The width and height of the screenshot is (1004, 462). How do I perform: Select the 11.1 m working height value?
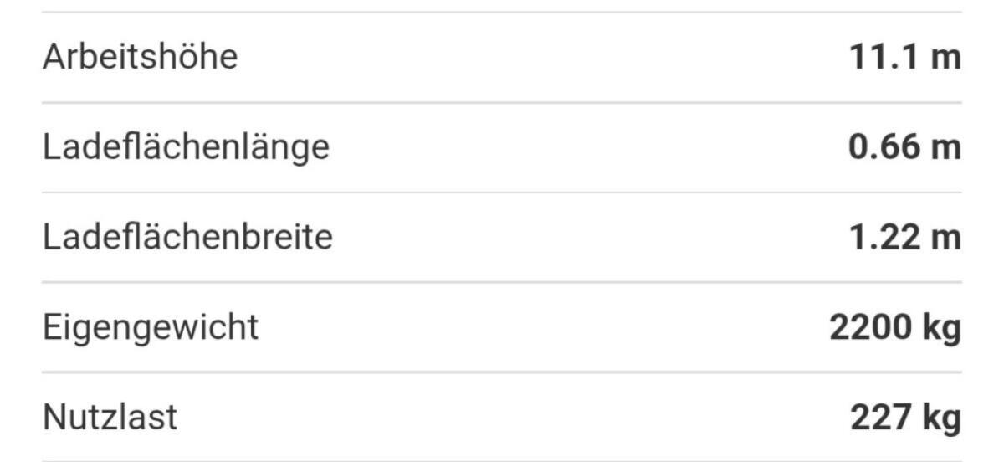pyautogui.click(x=905, y=58)
